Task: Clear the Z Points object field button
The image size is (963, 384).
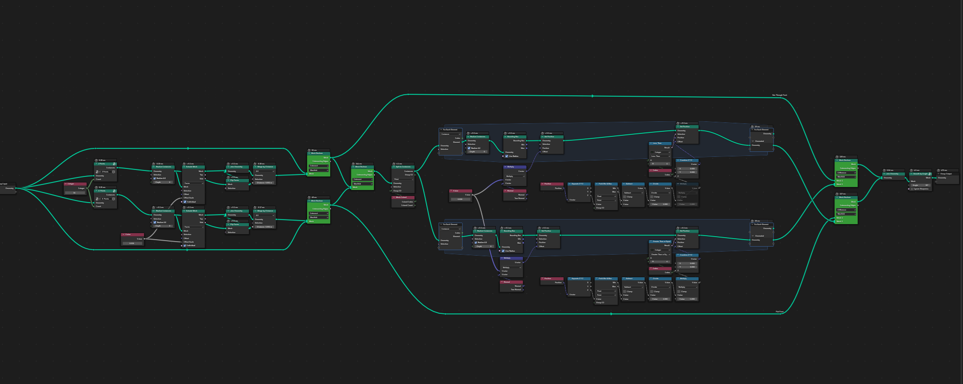Action: [x=113, y=171]
